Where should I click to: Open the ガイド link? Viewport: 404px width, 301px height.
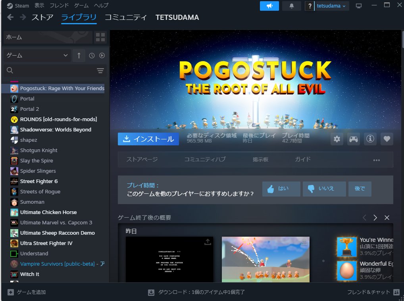[303, 160]
